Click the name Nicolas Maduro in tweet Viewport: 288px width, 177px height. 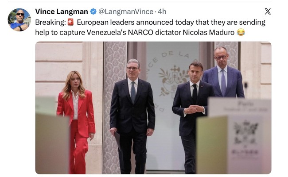pos(209,32)
